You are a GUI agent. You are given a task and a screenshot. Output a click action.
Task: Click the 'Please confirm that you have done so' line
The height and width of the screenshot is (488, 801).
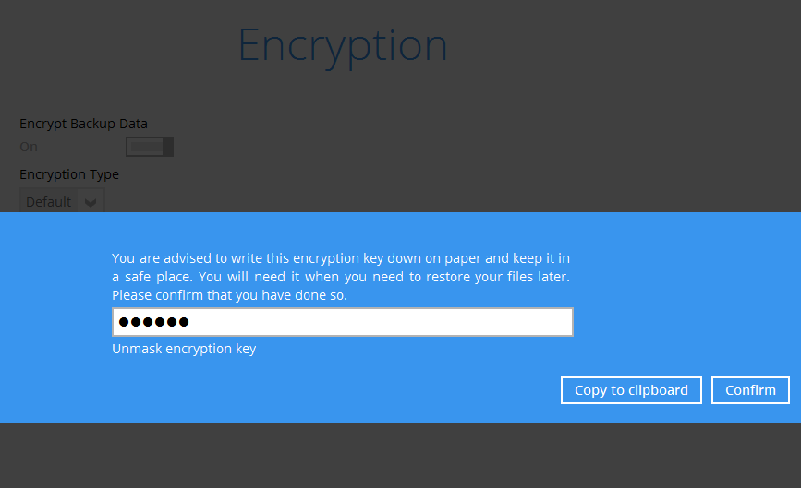pos(229,295)
